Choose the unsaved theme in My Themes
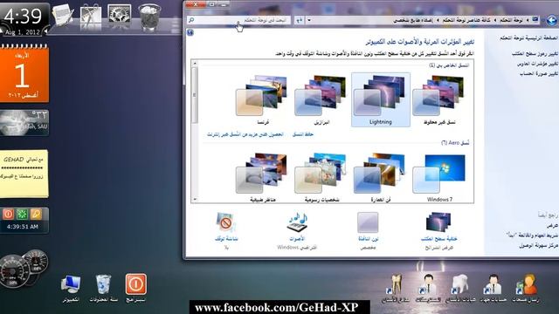The width and height of the screenshot is (559, 314). click(439, 99)
